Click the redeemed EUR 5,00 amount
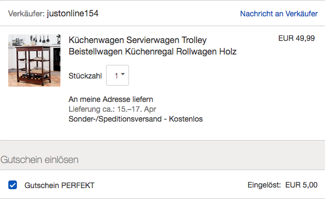 [302, 185]
